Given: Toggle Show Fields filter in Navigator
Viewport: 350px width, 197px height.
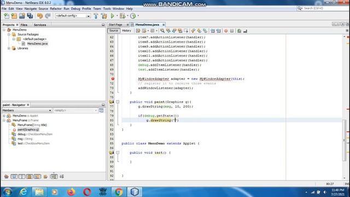Looking at the screenshot, I should (x=14, y=177).
